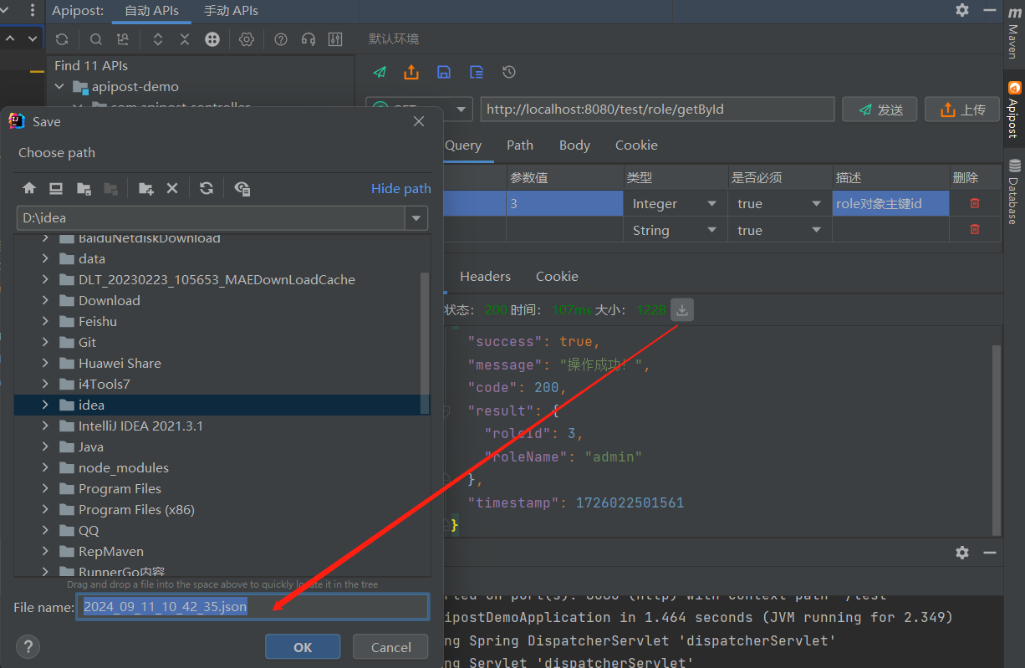The height and width of the screenshot is (668, 1025).
Task: Minimize the bottom console panel
Action: coord(990,553)
